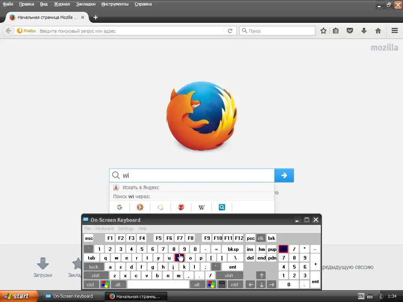This screenshot has height=302, width=403.
Task: Click the back arrow in Firefox
Action: coord(8,31)
